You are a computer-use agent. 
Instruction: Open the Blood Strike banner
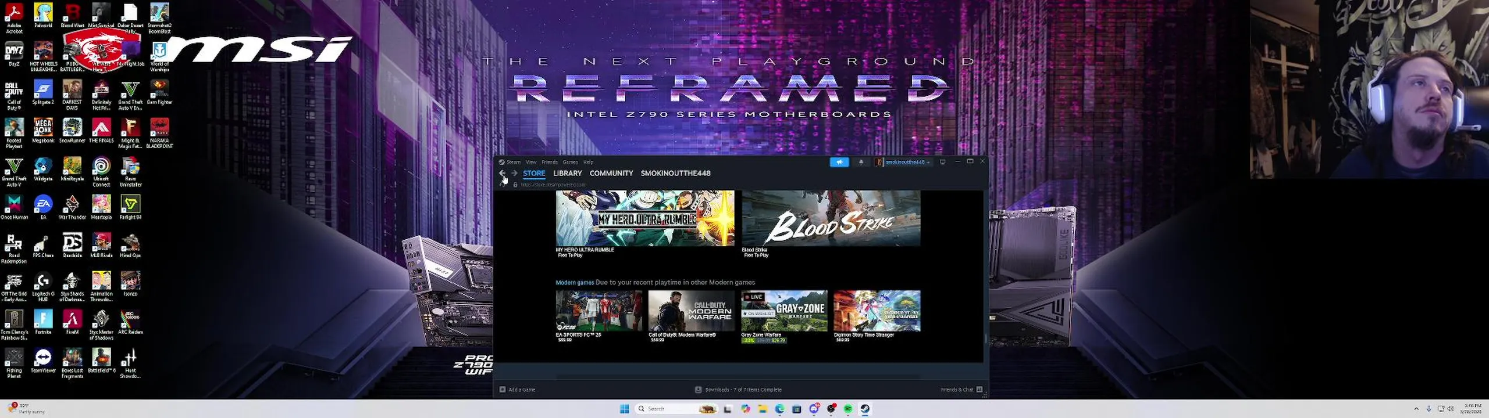tap(831, 218)
